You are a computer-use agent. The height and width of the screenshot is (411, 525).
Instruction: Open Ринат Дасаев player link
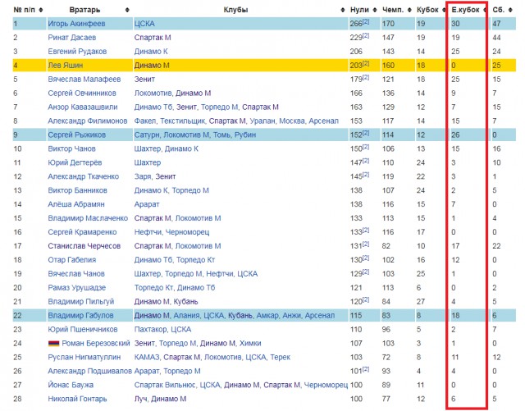click(71, 38)
